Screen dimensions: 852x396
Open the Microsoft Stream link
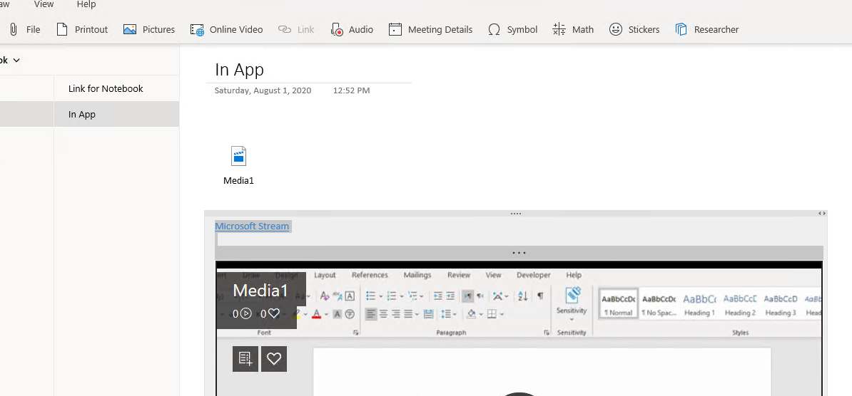point(252,226)
